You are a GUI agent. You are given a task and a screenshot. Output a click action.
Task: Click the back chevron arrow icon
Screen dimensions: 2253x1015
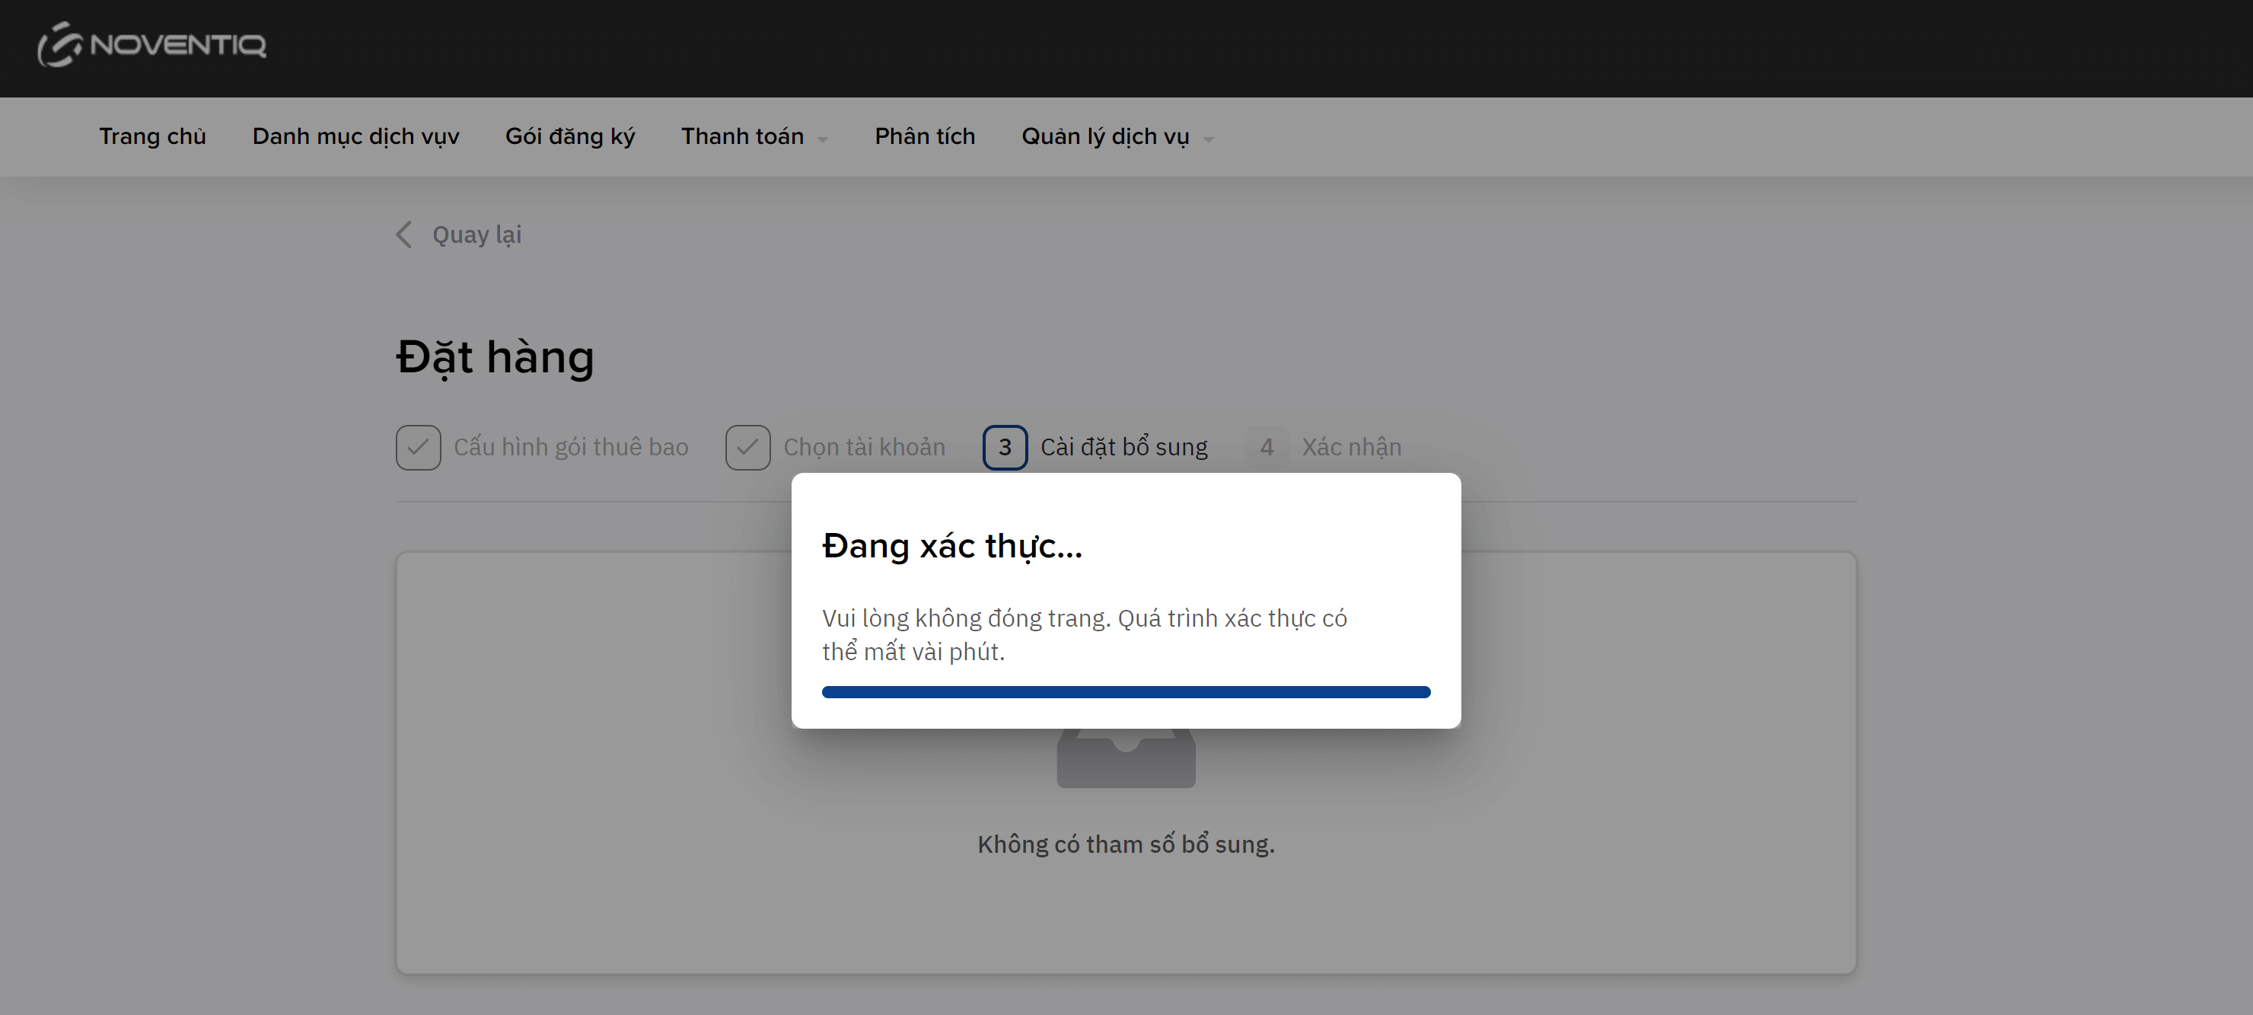click(x=404, y=235)
